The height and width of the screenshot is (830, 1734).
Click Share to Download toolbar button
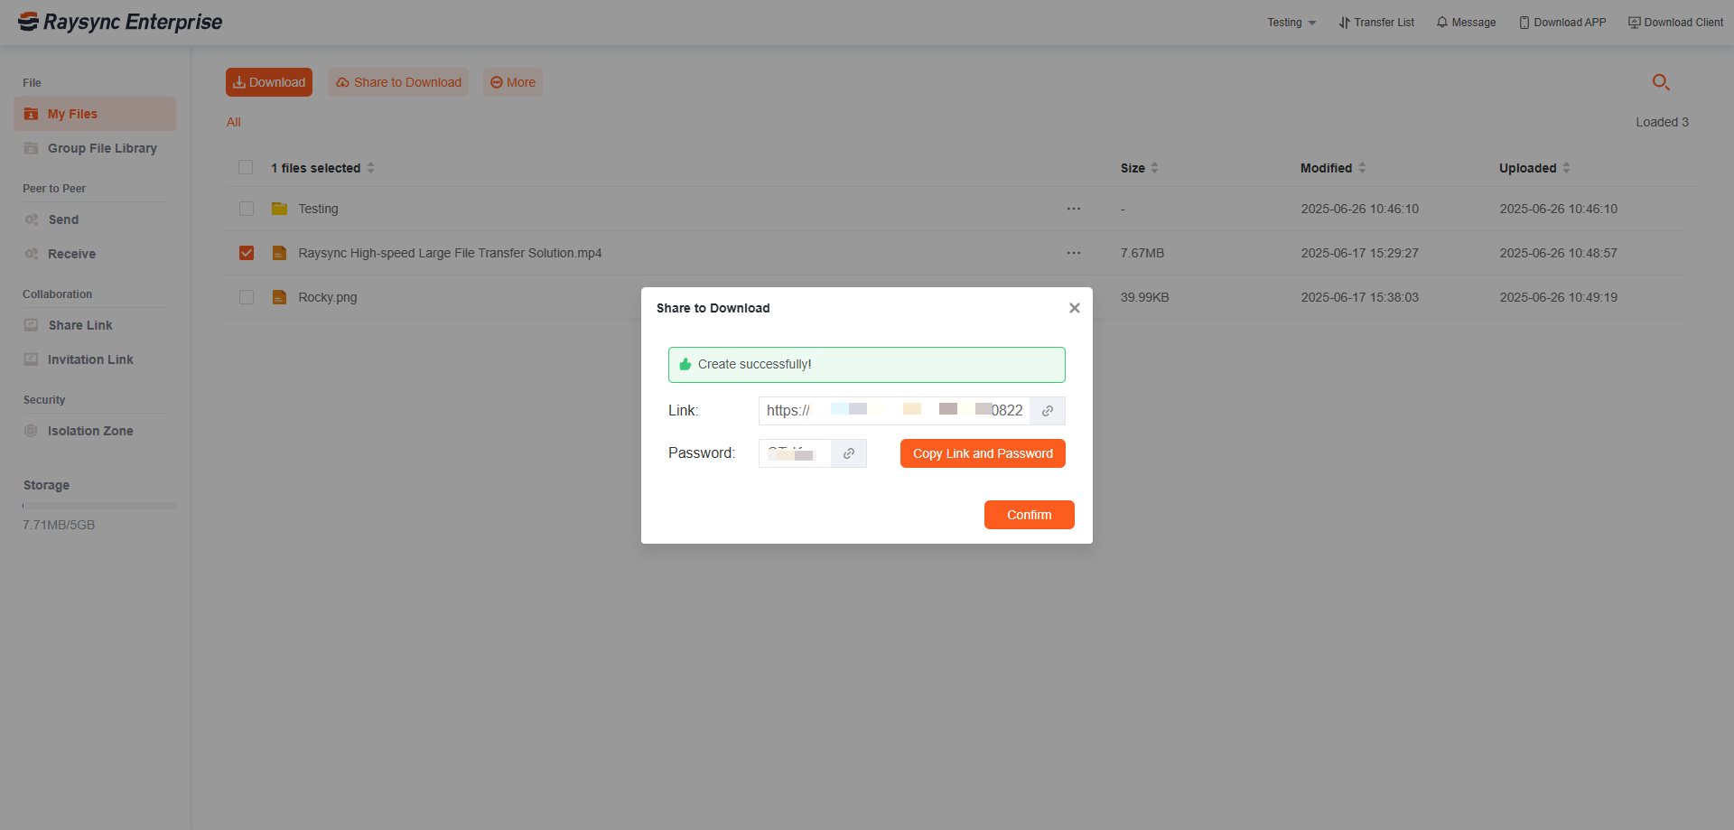[x=398, y=82]
